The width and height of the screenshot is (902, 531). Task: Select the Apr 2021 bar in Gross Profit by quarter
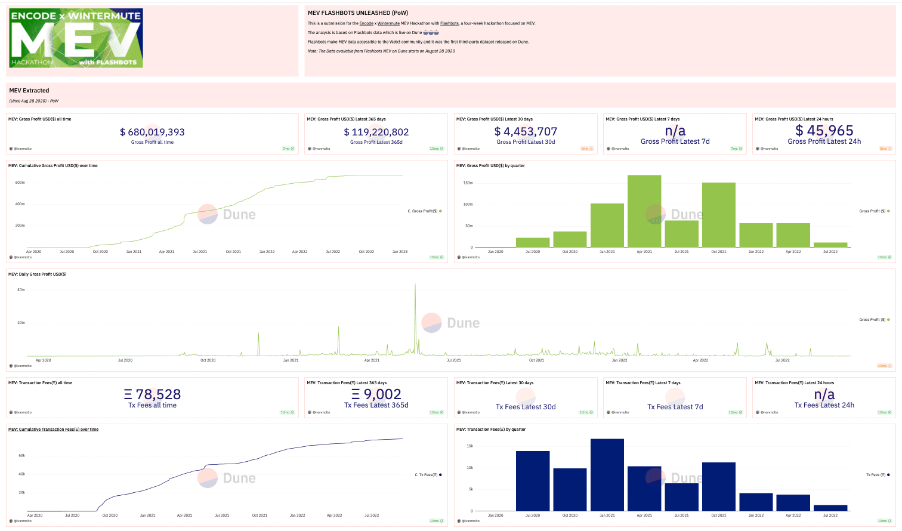[x=644, y=211]
